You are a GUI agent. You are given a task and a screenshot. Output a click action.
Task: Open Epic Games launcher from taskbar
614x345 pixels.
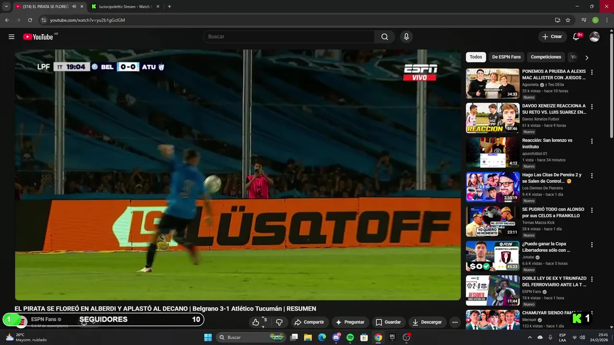pyautogui.click(x=392, y=337)
